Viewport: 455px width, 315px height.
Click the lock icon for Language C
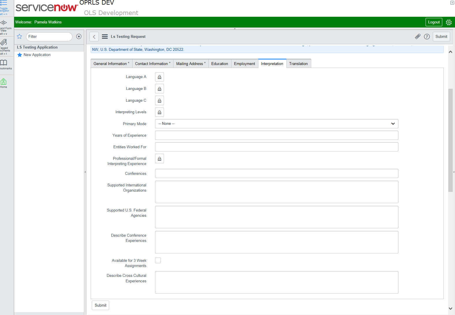(x=159, y=101)
